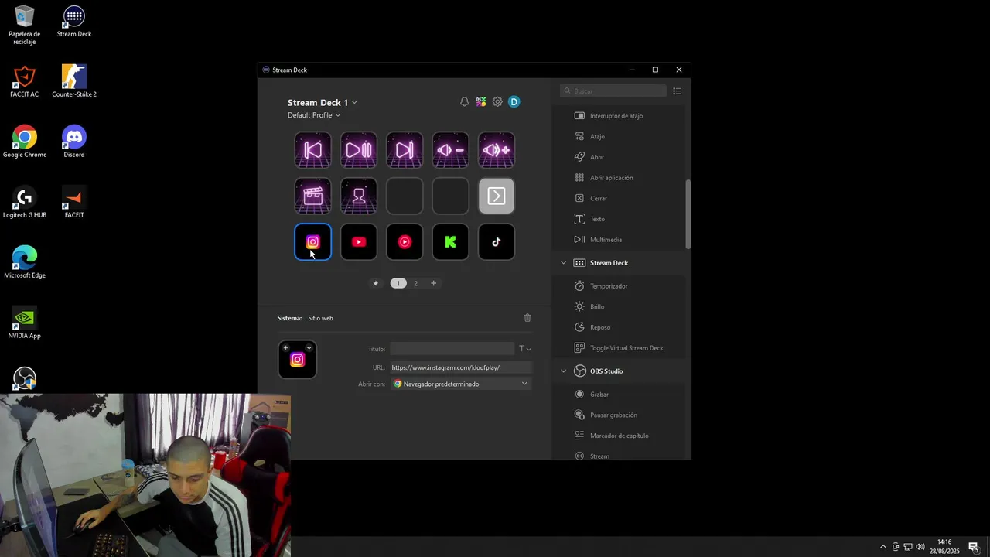This screenshot has width=990, height=557.
Task: Select the Kick key
Action: point(451,242)
